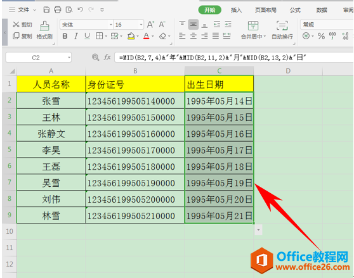
Task: Click the 剪切 cut button
Action: coord(22,25)
